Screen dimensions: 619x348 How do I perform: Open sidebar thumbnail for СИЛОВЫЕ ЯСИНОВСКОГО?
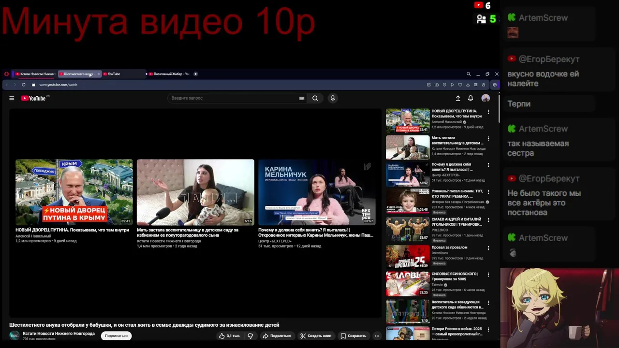point(408,284)
